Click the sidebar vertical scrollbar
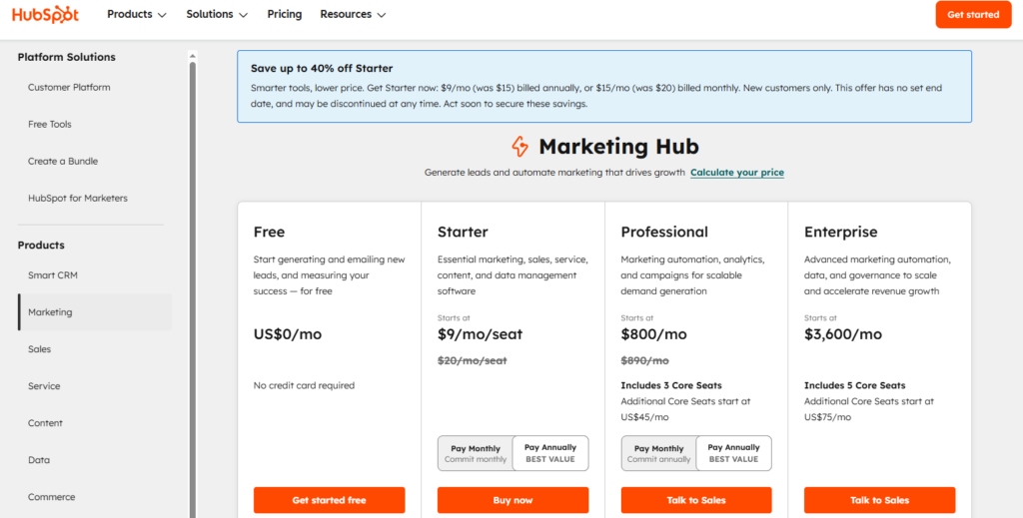 (x=192, y=279)
